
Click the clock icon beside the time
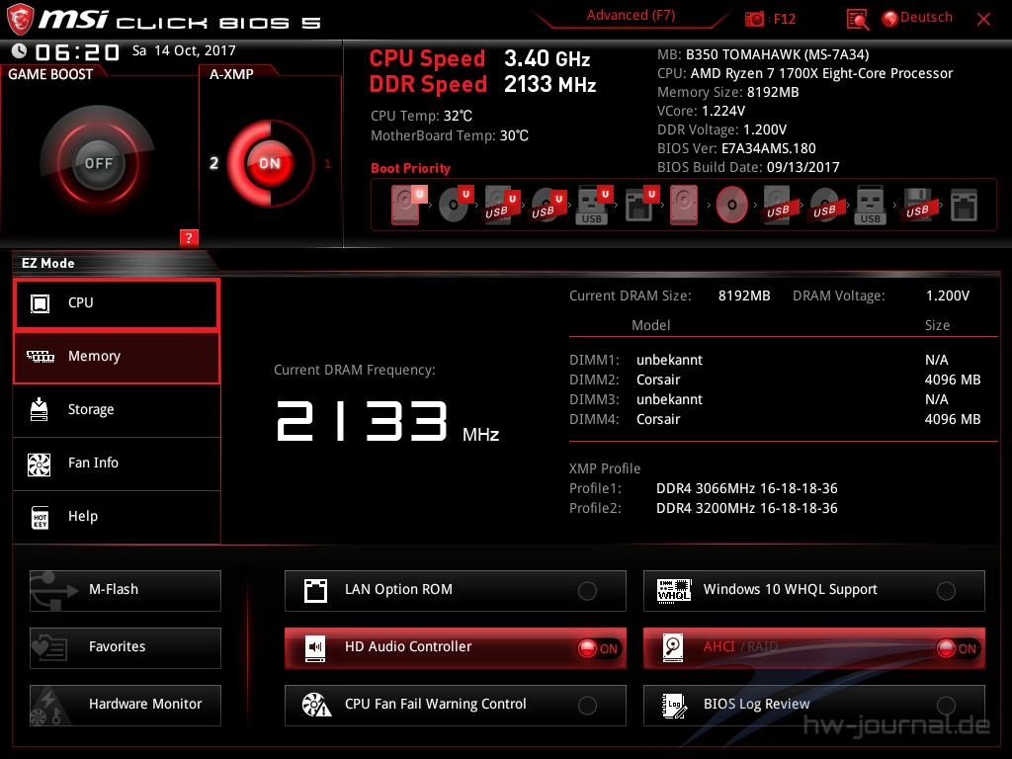[x=19, y=50]
